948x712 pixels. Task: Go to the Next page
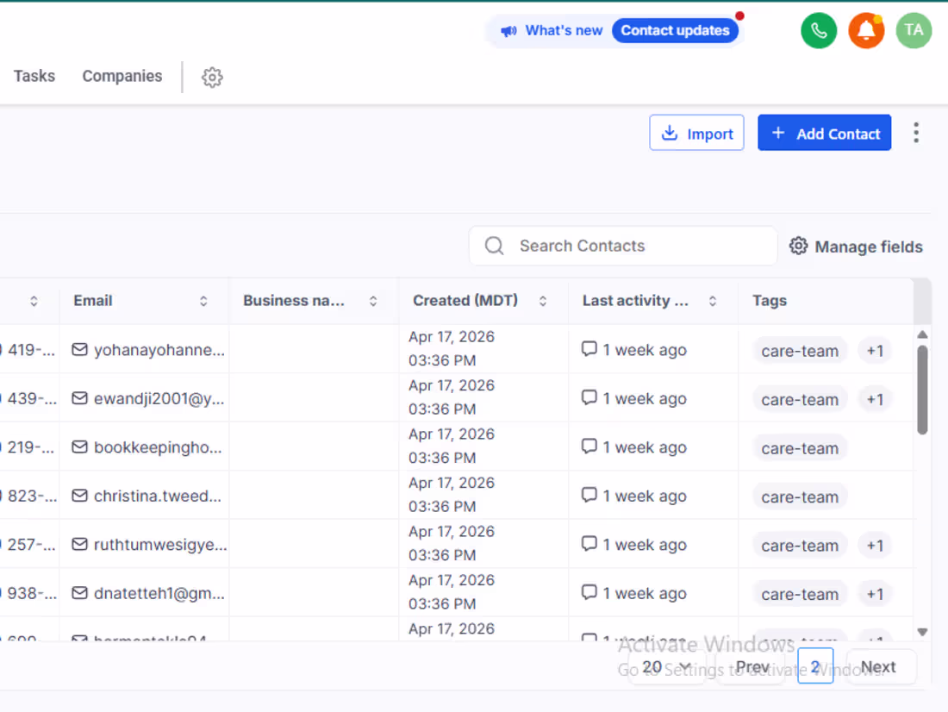coord(881,666)
